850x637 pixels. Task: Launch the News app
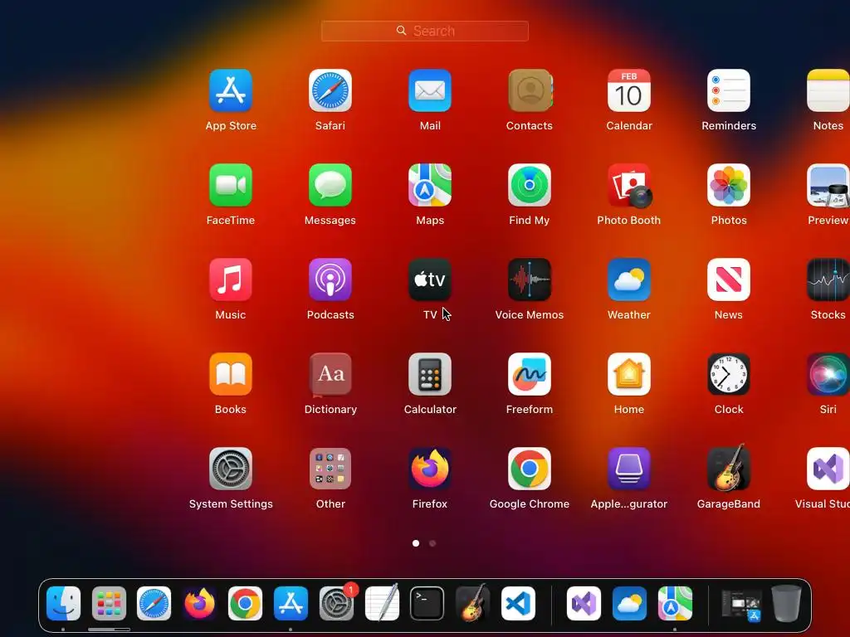729,280
